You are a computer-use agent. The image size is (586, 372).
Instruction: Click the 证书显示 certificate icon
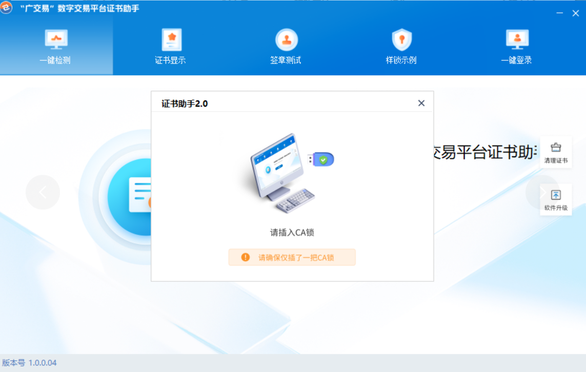tap(171, 39)
